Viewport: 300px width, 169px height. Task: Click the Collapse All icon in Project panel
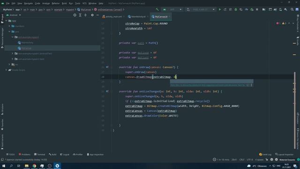coord(85,15)
